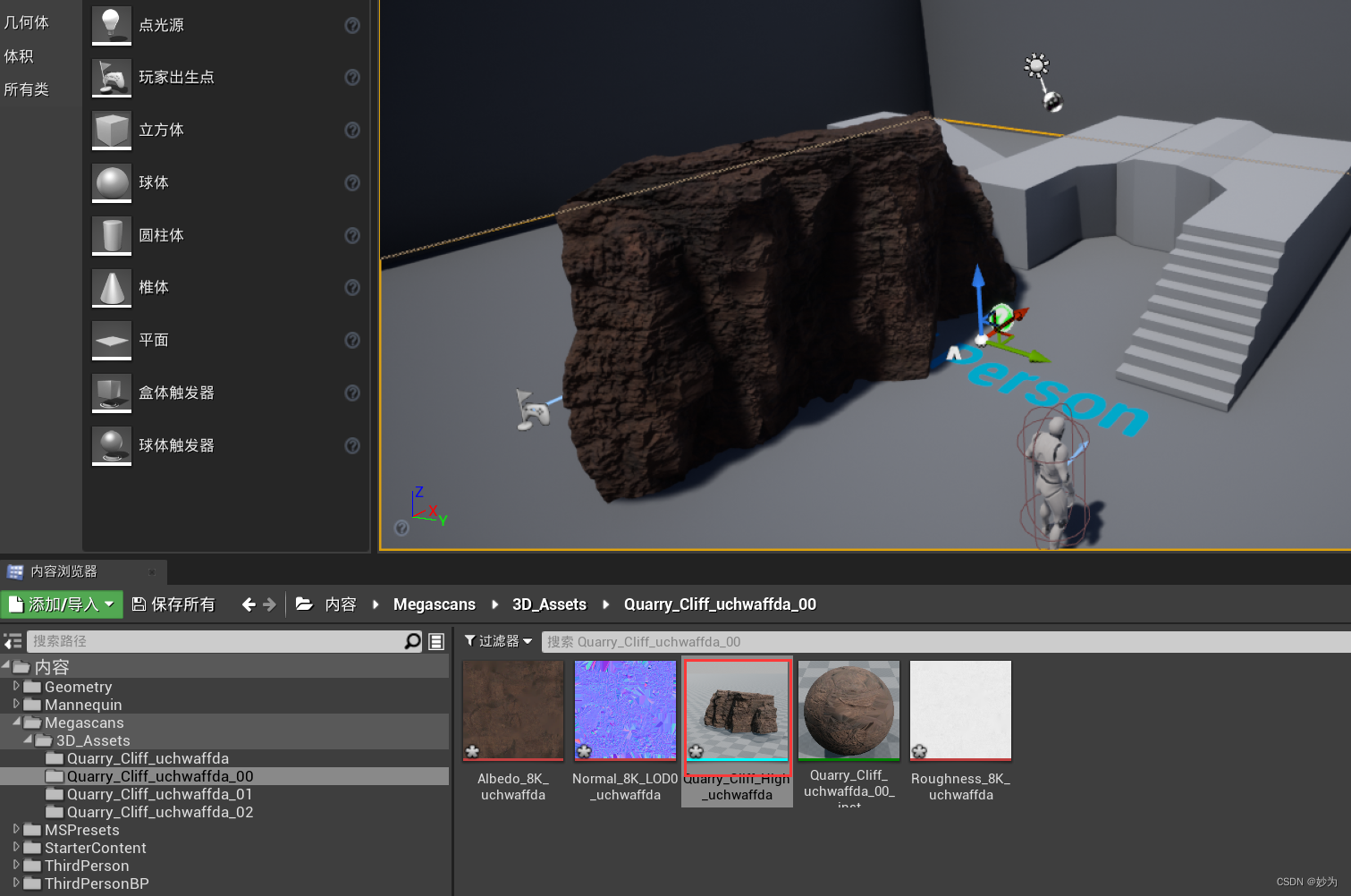Open help for 玩家出生点 question mark
The image size is (1351, 896).
352,78
